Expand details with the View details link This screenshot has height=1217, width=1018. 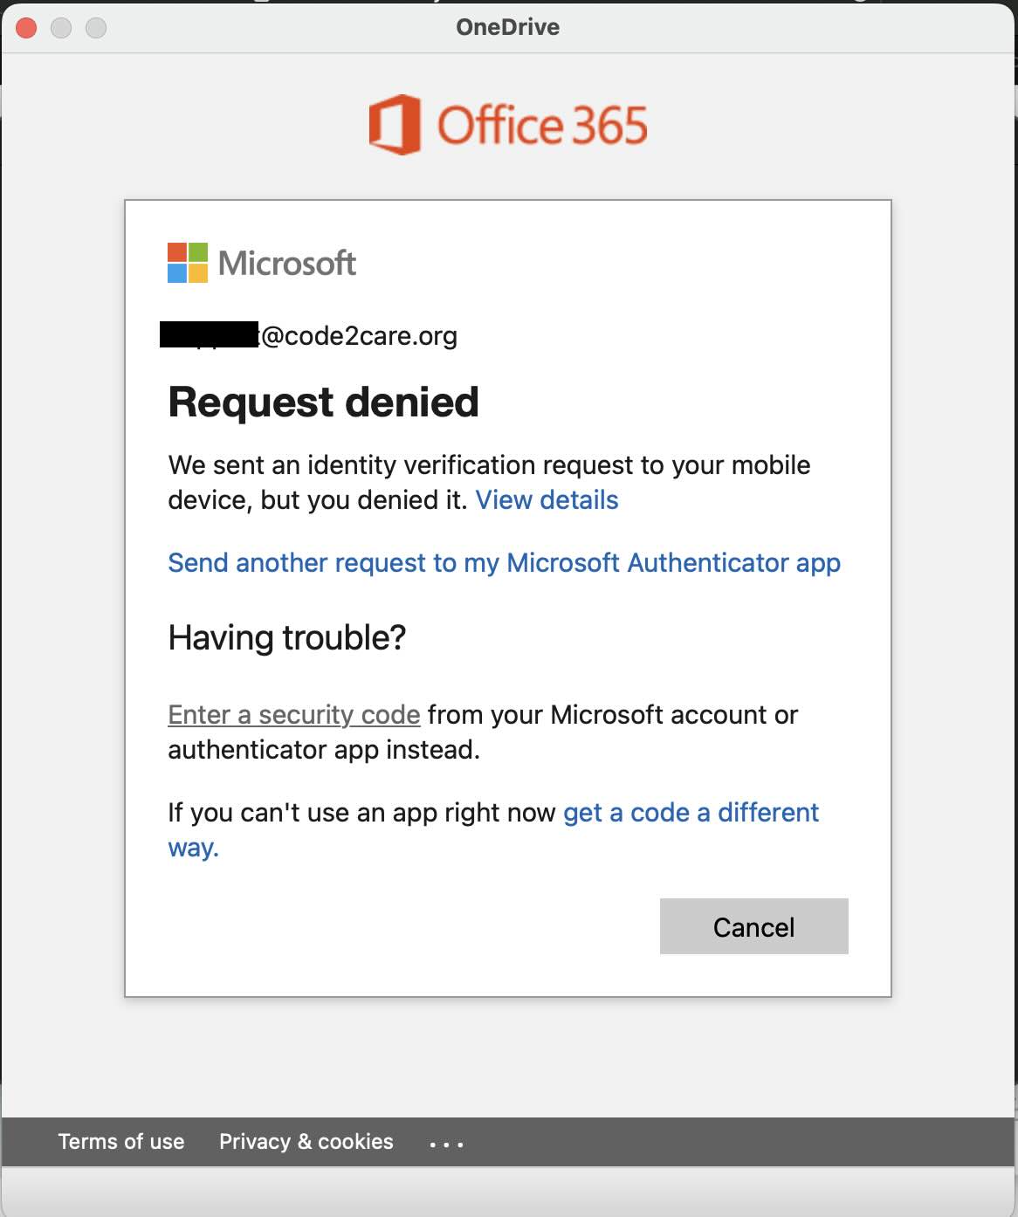pos(547,499)
